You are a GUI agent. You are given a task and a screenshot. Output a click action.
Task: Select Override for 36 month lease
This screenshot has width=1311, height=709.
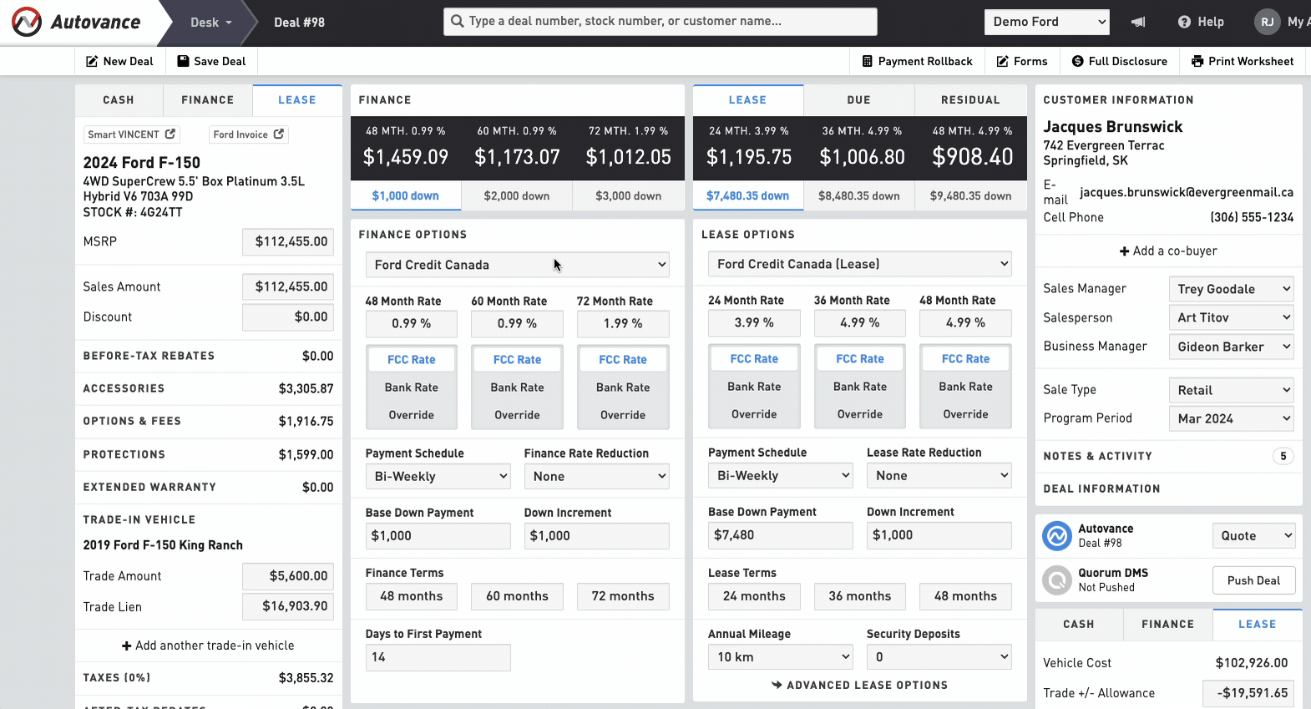click(x=860, y=414)
